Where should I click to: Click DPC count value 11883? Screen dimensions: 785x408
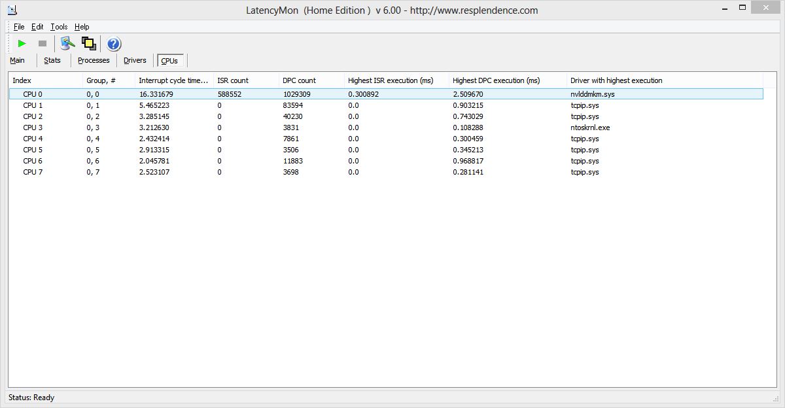coord(292,161)
